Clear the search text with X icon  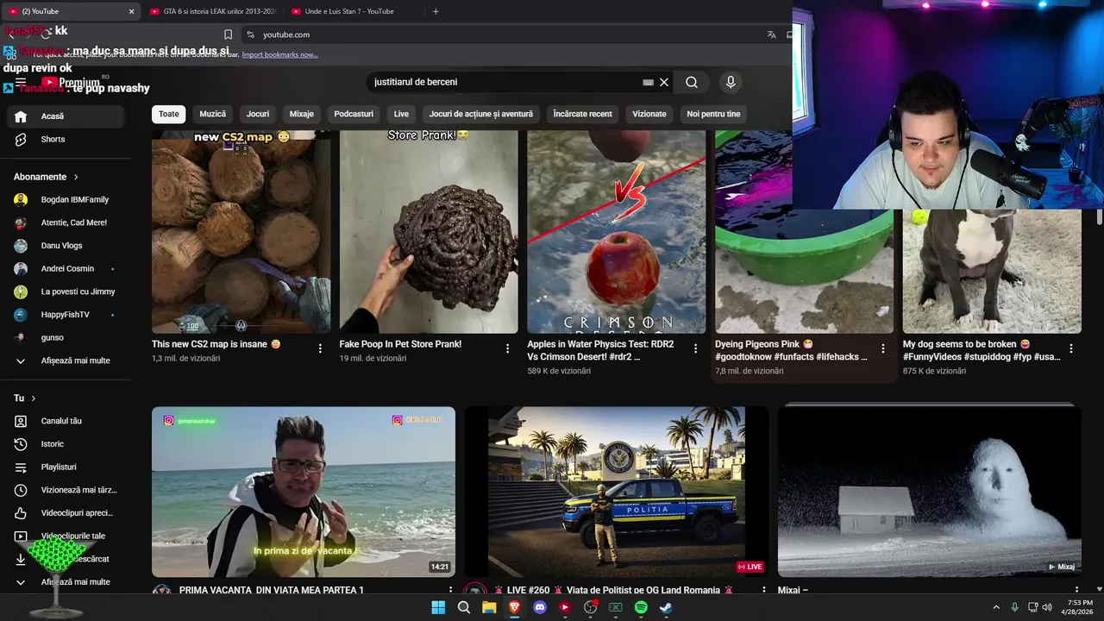click(664, 82)
